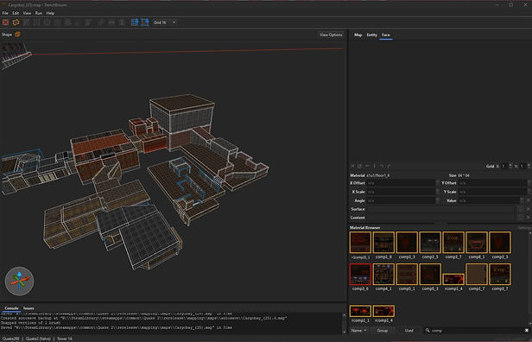Toggle the Used filter button

tap(408, 330)
